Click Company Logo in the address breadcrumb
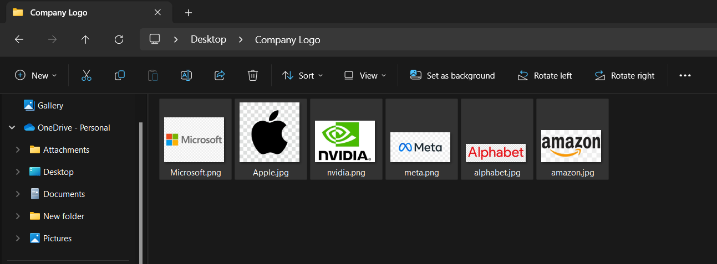Image resolution: width=717 pixels, height=264 pixels. coord(287,40)
